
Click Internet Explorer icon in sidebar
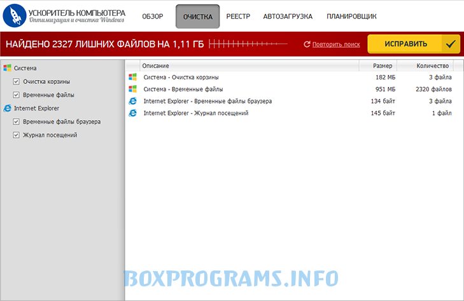pyautogui.click(x=8, y=109)
